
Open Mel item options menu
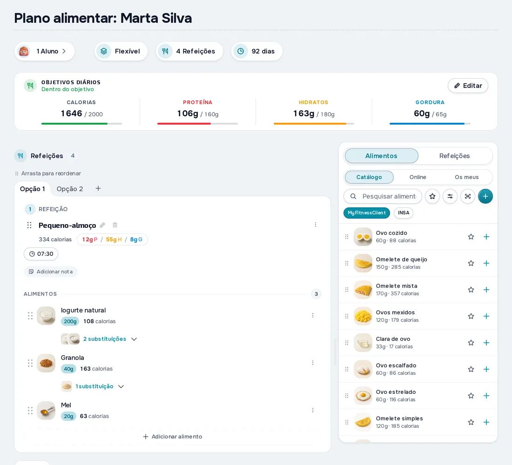point(313,410)
